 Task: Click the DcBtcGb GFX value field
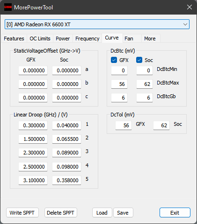click(x=119, y=98)
